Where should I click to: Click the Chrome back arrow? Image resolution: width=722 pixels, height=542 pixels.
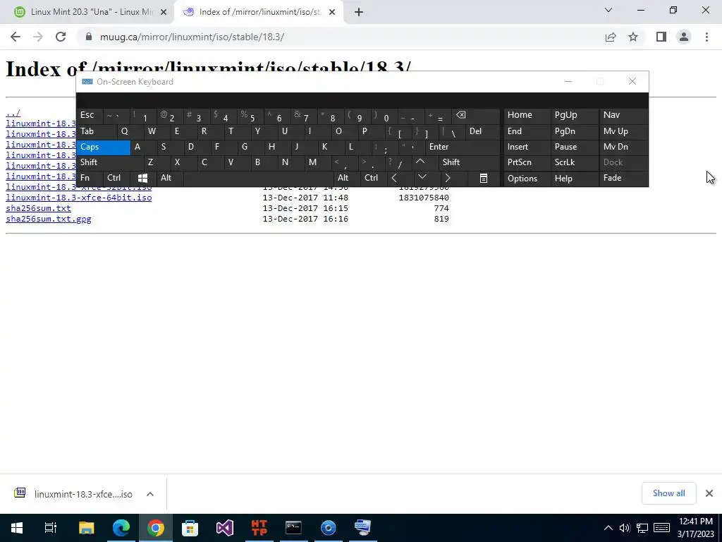[16, 37]
